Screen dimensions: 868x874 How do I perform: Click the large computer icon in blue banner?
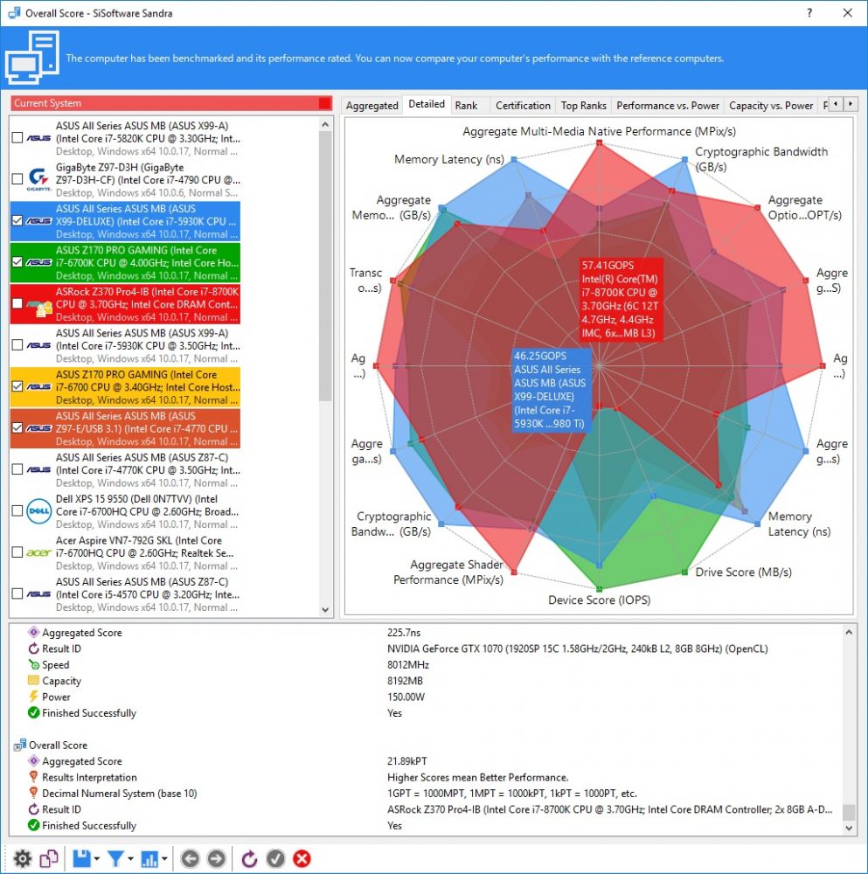(x=32, y=58)
